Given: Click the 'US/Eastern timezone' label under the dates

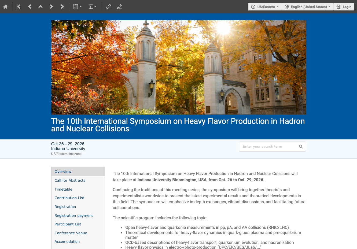Looking at the screenshot, I should (x=66, y=154).
